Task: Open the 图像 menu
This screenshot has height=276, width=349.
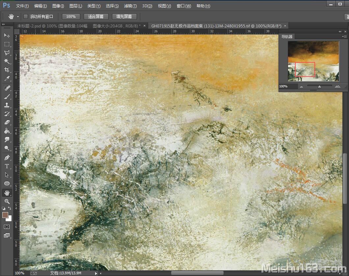Action: tap(58, 6)
